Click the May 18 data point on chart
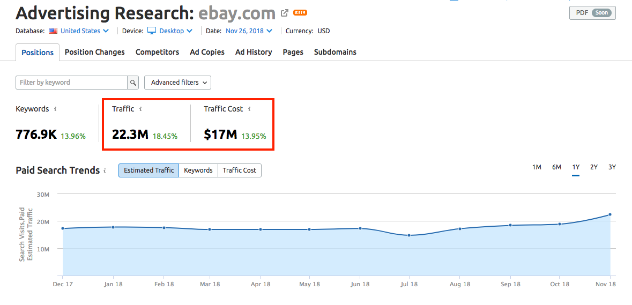The image size is (632, 305). pyautogui.click(x=309, y=229)
